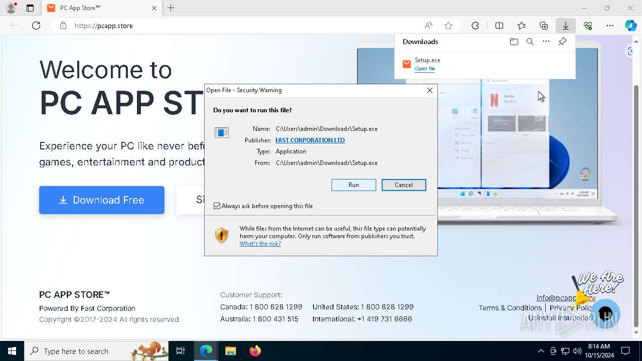This screenshot has width=642, height=361.
Task: View site information lock icon
Action: point(63,26)
